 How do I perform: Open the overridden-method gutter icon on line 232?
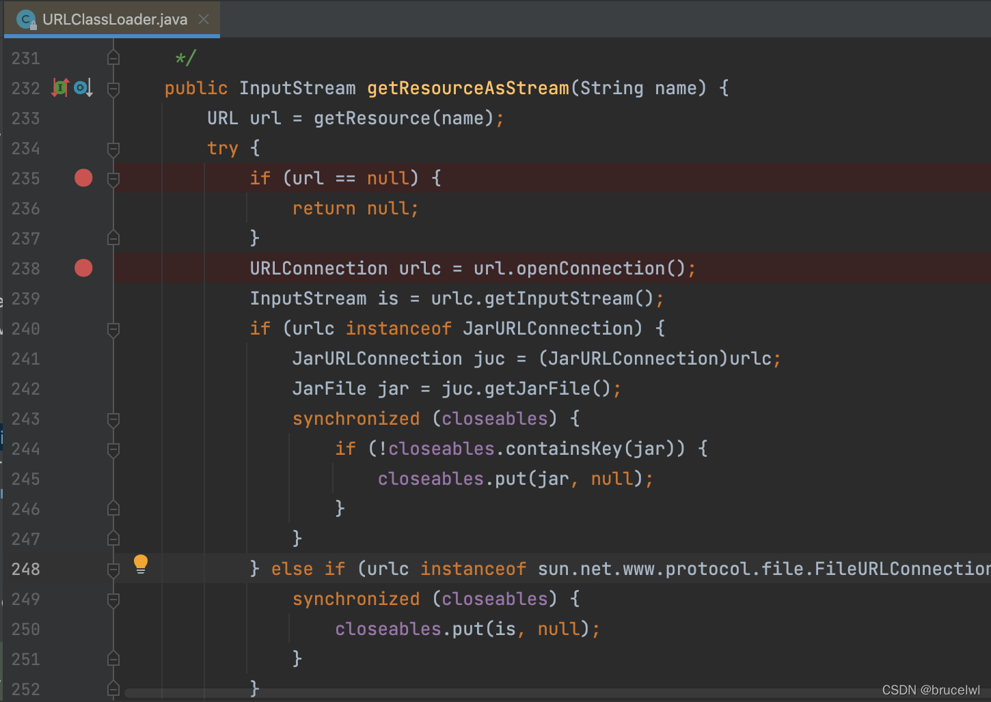pyautogui.click(x=83, y=87)
